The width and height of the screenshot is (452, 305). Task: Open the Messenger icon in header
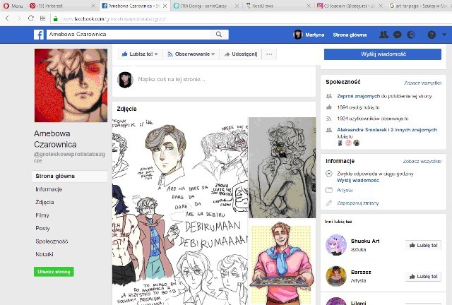point(398,35)
